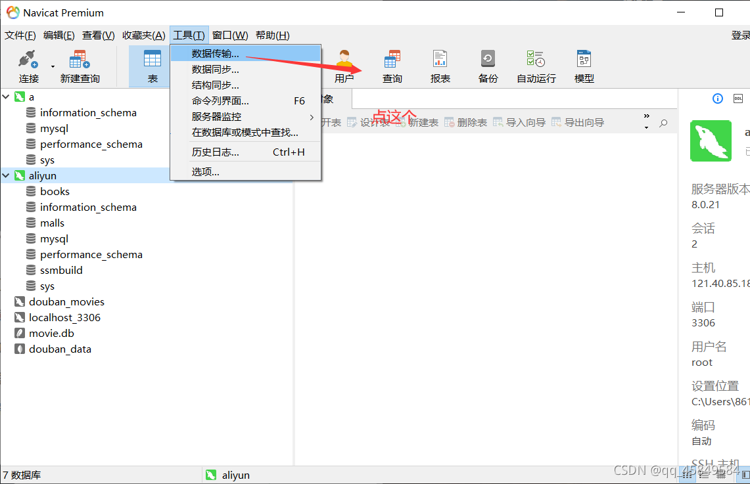This screenshot has height=484, width=750.
Task: Collapse the aliyun connection tree node
Action: click(x=6, y=176)
